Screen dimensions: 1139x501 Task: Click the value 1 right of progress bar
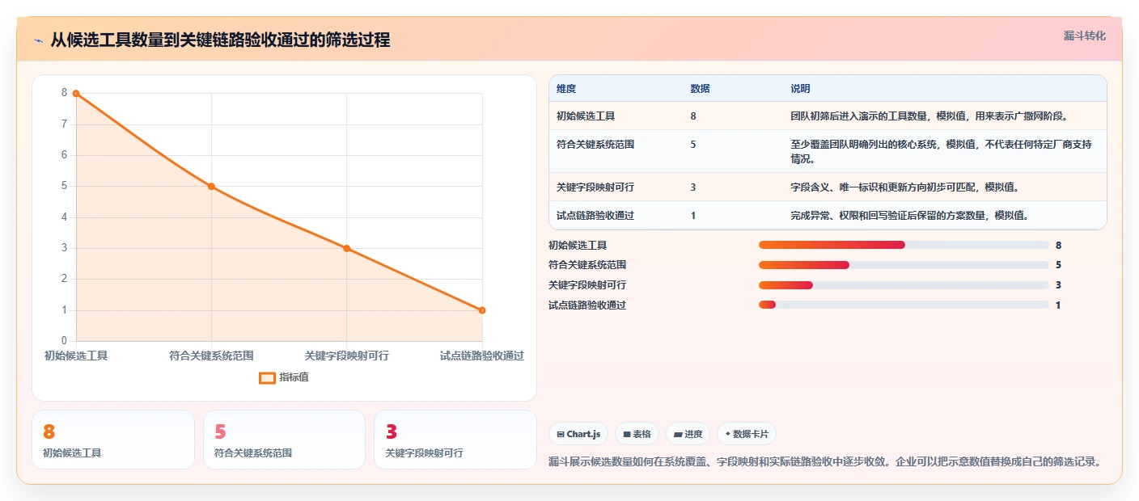click(1058, 305)
